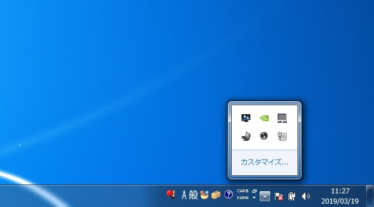The width and height of the screenshot is (374, 207).
Task: Click the language bar restore icon
Action: coord(254,191)
